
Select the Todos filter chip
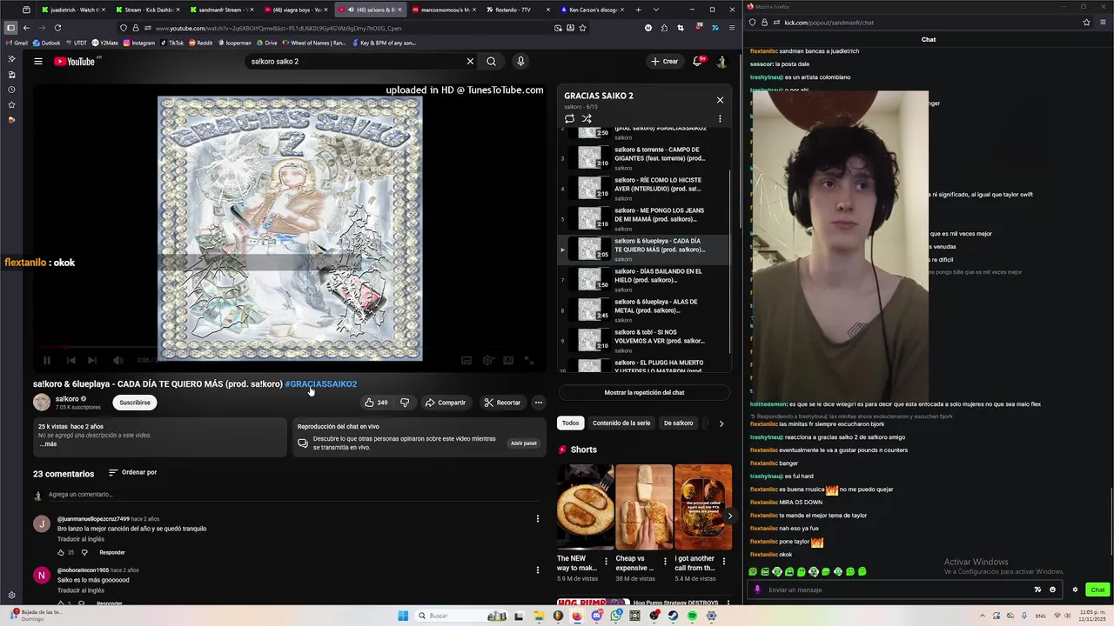(570, 423)
